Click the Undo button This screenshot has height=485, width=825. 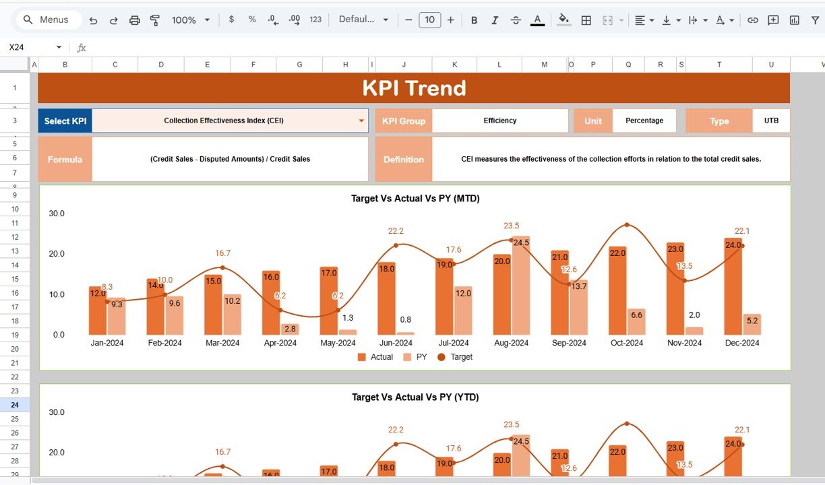[x=94, y=20]
